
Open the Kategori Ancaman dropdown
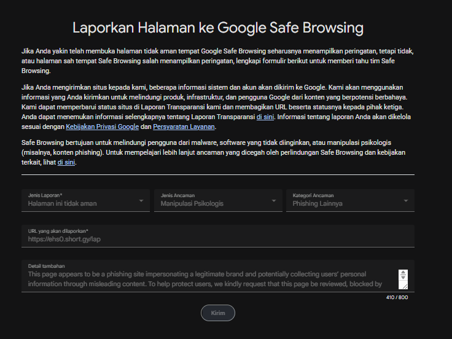click(350, 201)
